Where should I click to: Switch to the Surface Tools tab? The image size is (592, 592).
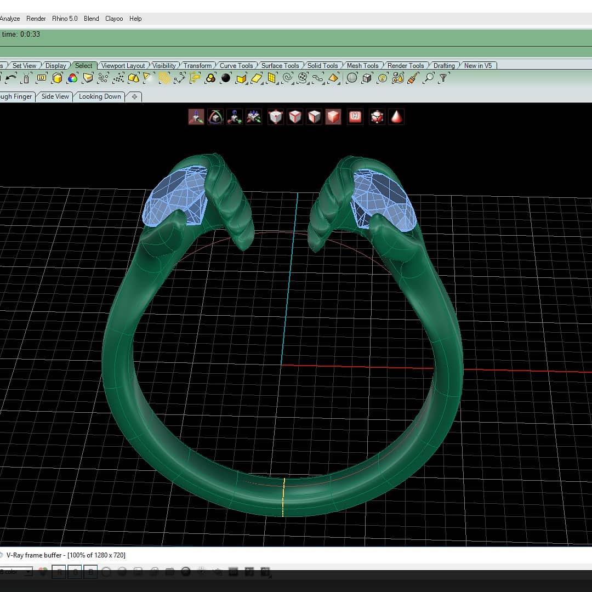[x=280, y=66]
